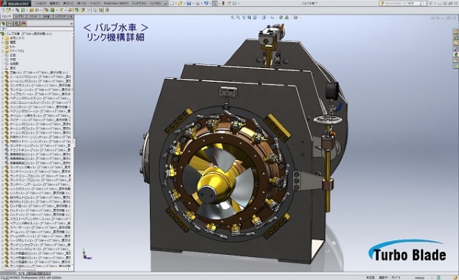Click the Print icon in top toolbar
The width and height of the screenshot is (459, 280).
[197, 3]
